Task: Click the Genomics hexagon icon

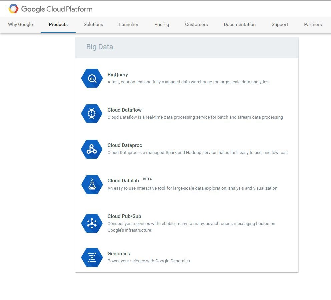Action: click(92, 257)
